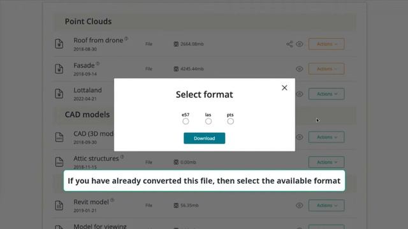Click size icon beside 2664.08mb
The image size is (408, 229).
176,44
